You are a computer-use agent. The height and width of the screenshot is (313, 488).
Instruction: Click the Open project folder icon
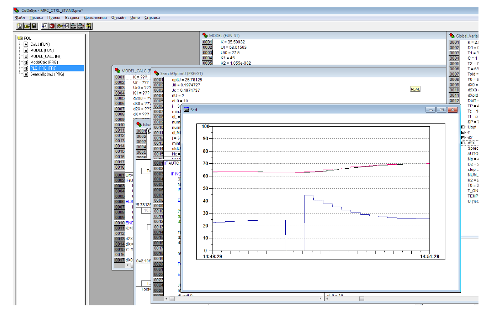click(x=27, y=26)
